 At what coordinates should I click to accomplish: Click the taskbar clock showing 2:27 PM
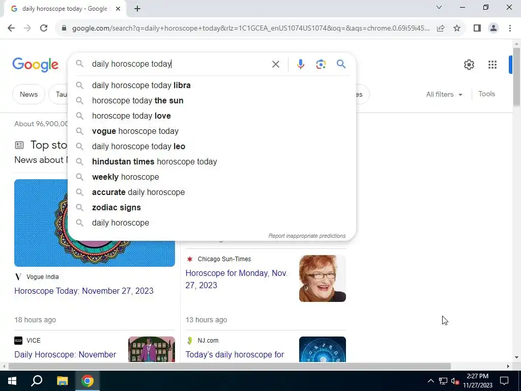pos(477,381)
